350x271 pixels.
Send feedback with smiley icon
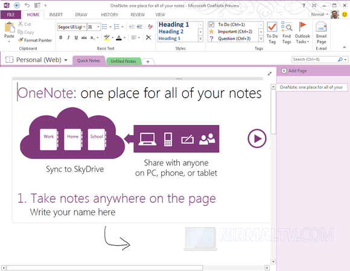pos(345,14)
